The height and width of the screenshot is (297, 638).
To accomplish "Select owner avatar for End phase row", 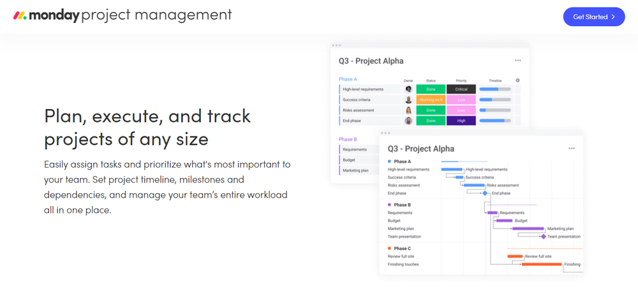I will tap(408, 120).
